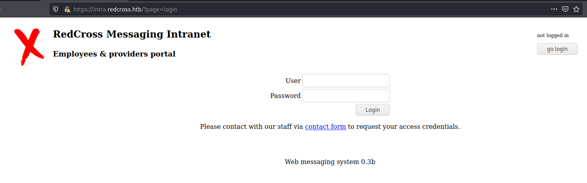The width and height of the screenshot is (587, 183).
Task: Open the page actions three-dots menu
Action: click(554, 9)
